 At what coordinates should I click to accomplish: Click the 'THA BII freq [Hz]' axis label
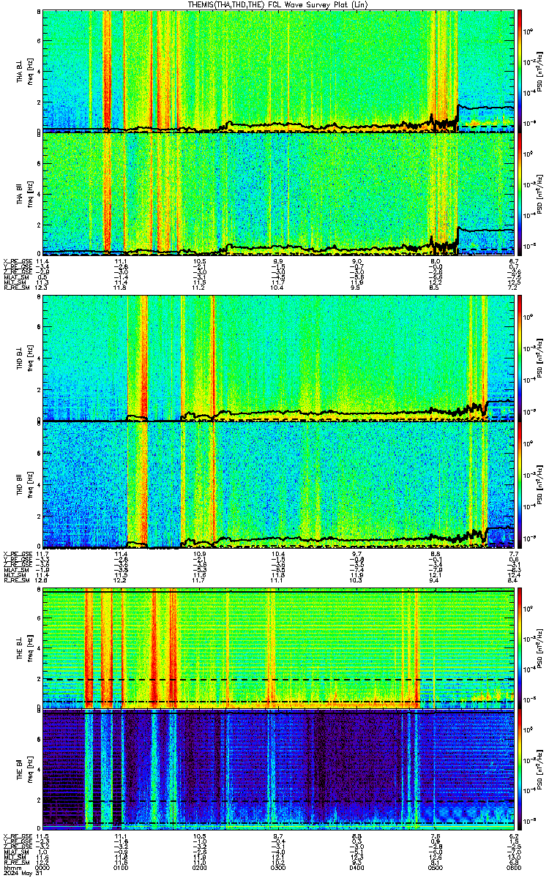tap(24, 194)
